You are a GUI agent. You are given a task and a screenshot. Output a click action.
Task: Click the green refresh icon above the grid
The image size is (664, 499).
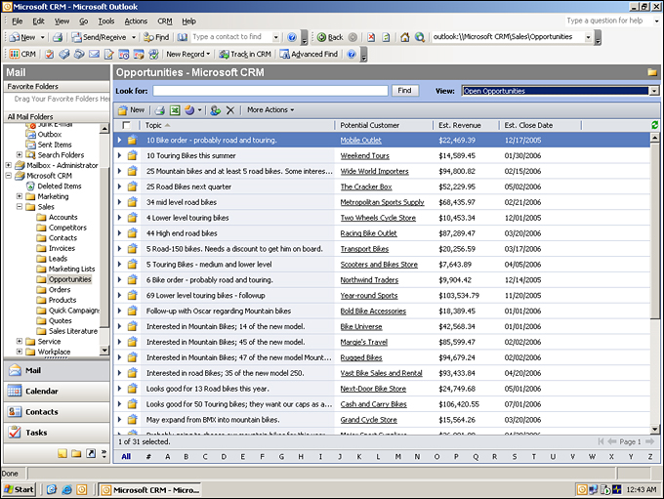tap(654, 125)
